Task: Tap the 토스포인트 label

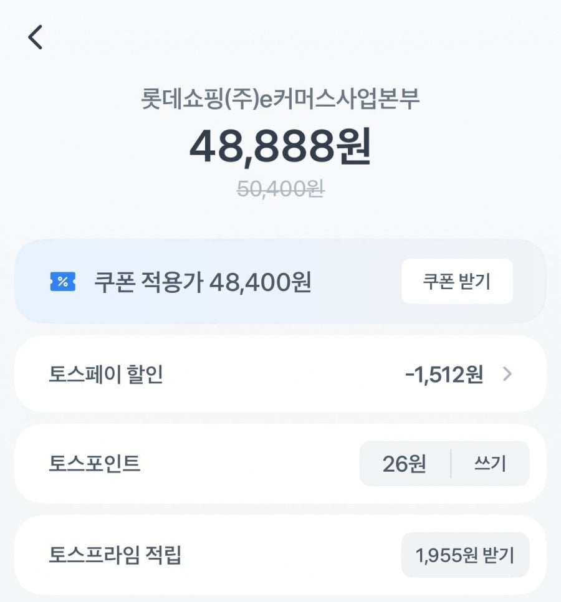Action: pos(95,464)
